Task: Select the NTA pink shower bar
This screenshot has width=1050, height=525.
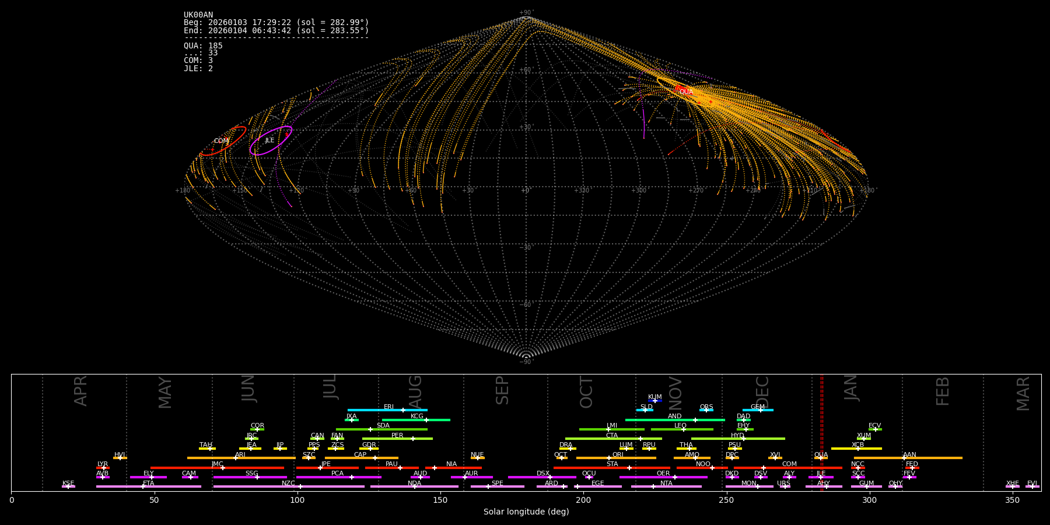Action: (666, 487)
